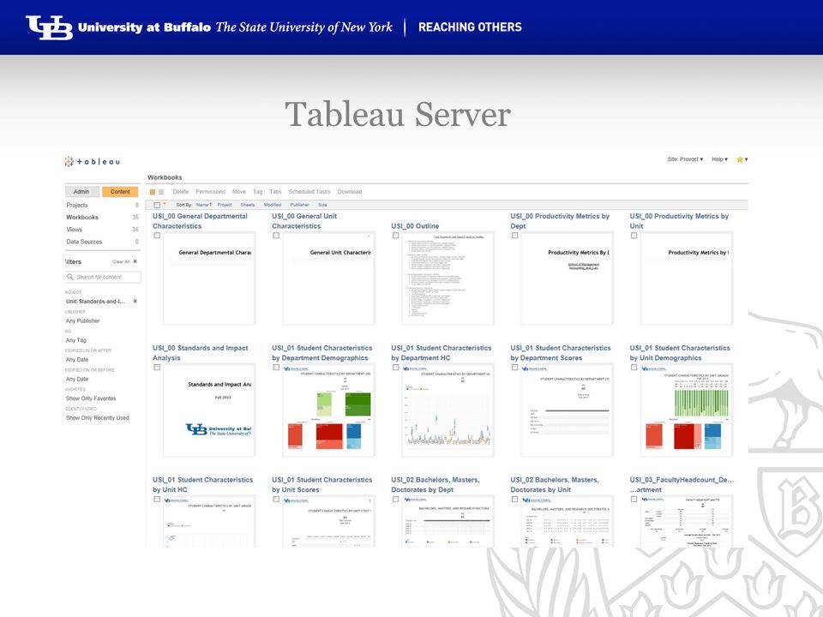Open Workbooks in the sidebar

(x=82, y=217)
